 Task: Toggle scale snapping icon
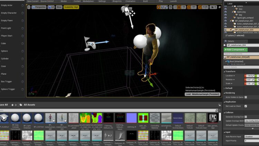[x=200, y=7]
